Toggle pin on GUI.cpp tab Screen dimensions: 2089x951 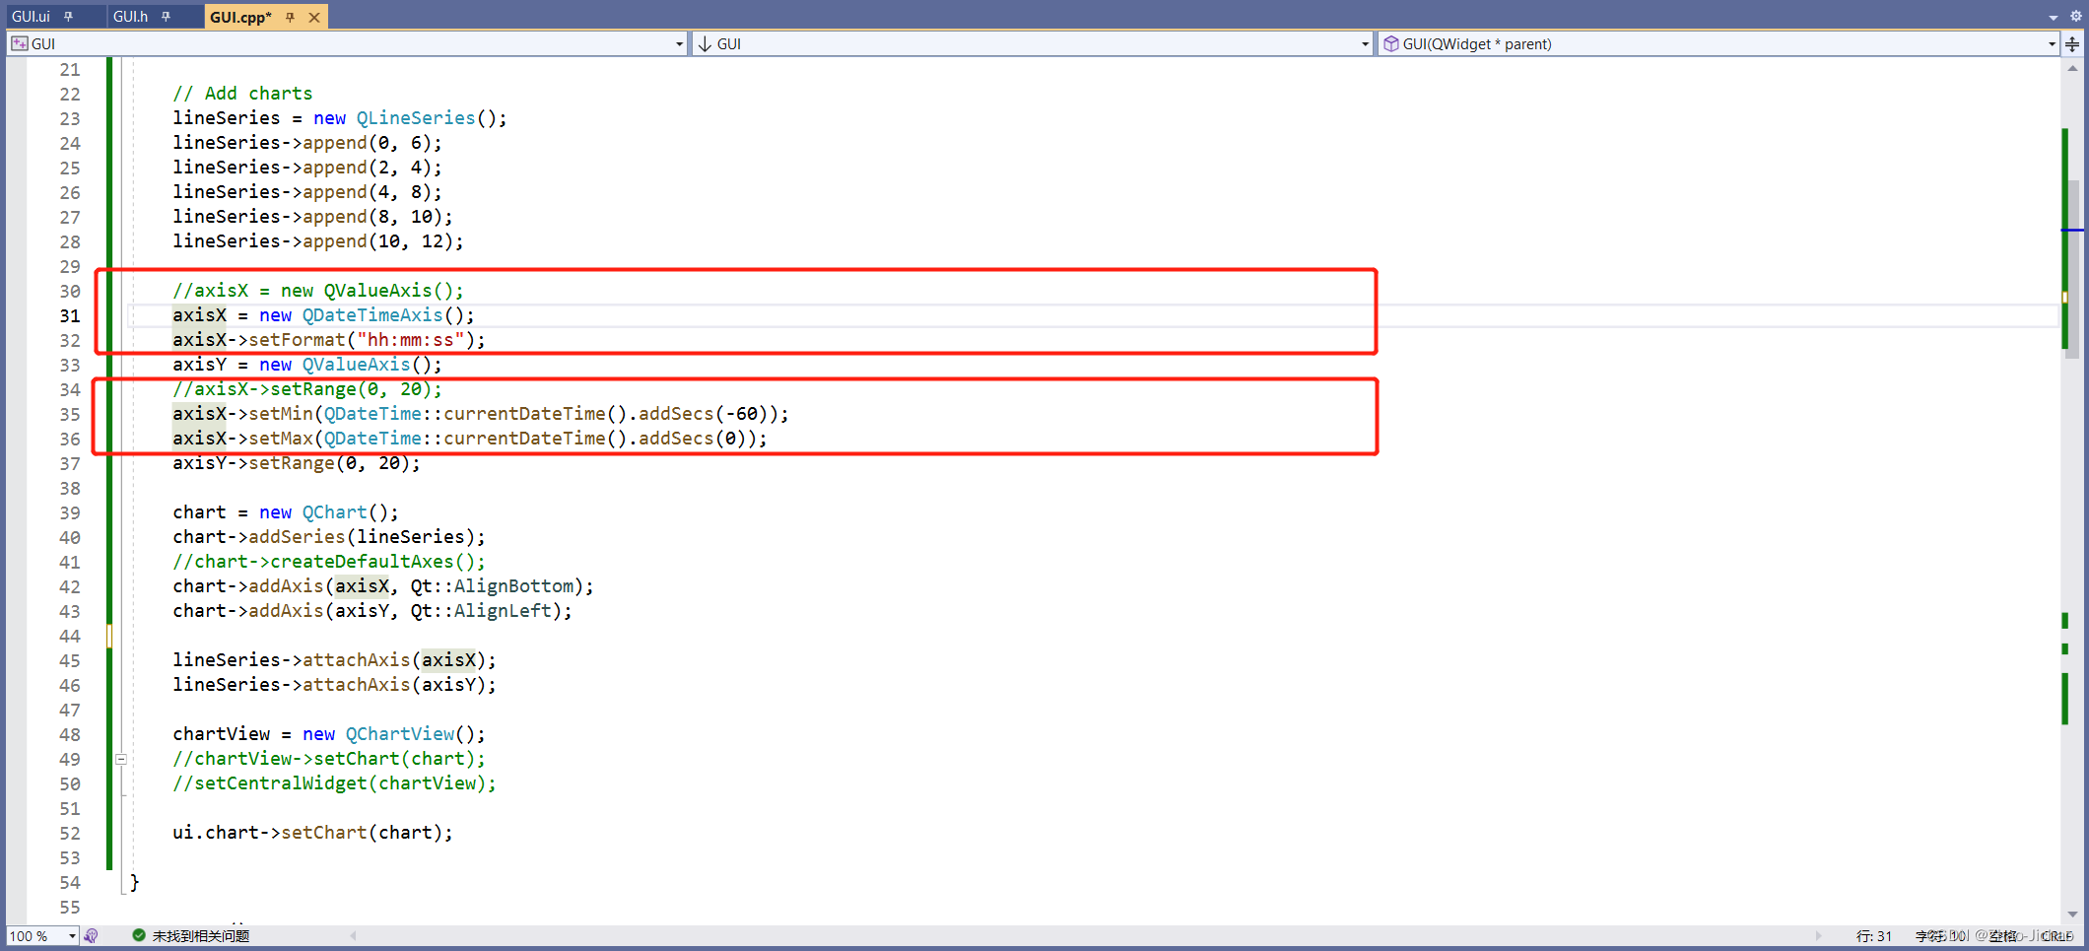[291, 17]
